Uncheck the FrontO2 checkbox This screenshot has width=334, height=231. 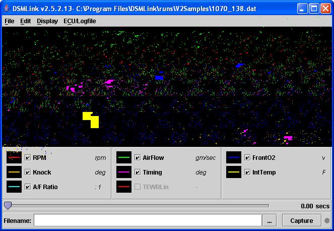click(x=247, y=157)
